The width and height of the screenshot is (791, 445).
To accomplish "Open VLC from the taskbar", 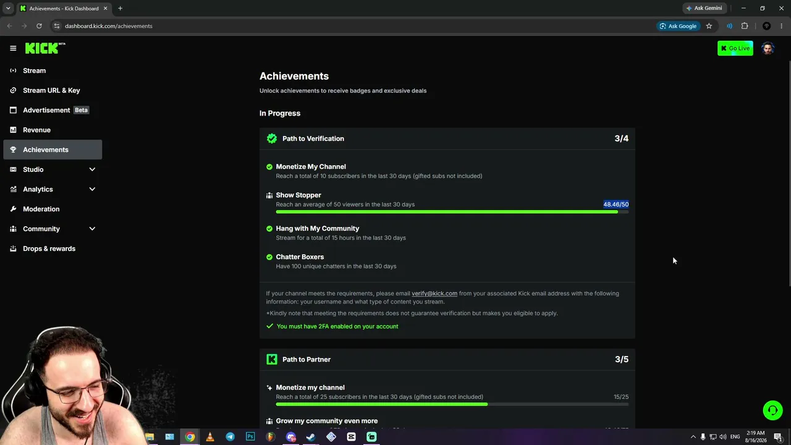I will [210, 437].
